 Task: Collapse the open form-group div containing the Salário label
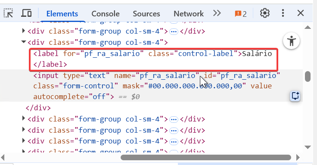pos(24,42)
